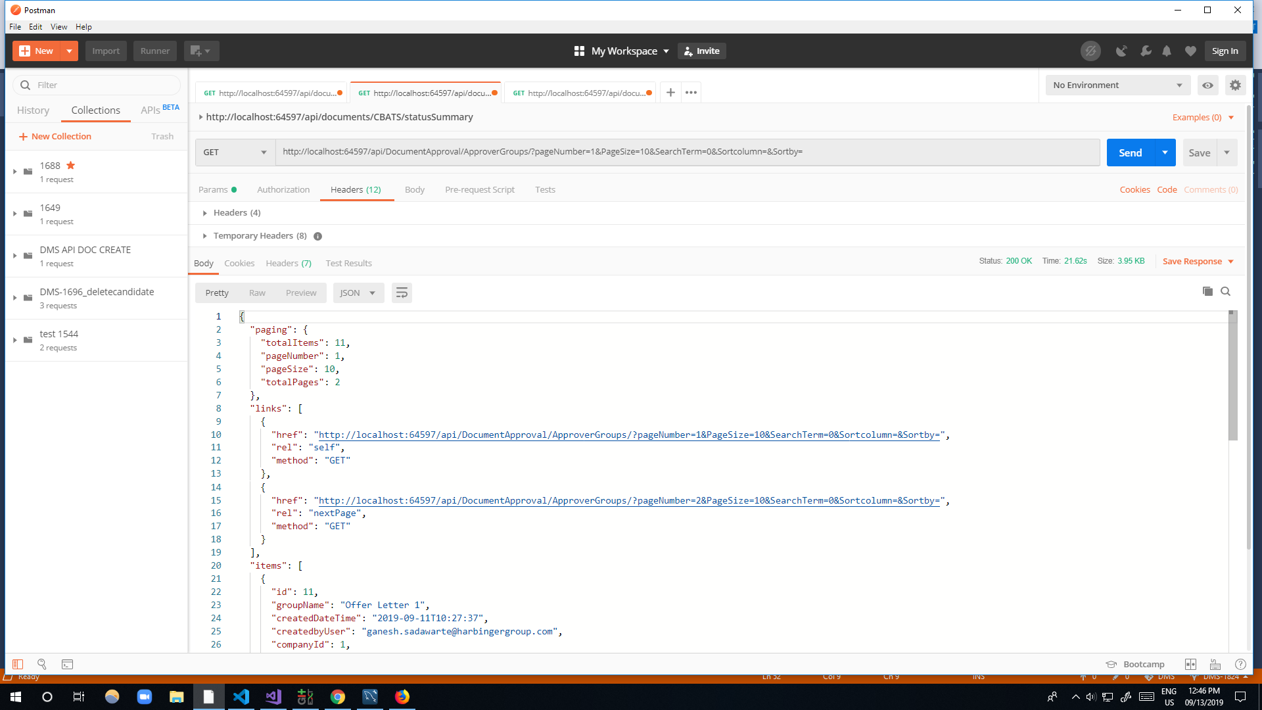Expand the DMS API DOC CREATE collection
1262x710 pixels.
[x=14, y=256]
